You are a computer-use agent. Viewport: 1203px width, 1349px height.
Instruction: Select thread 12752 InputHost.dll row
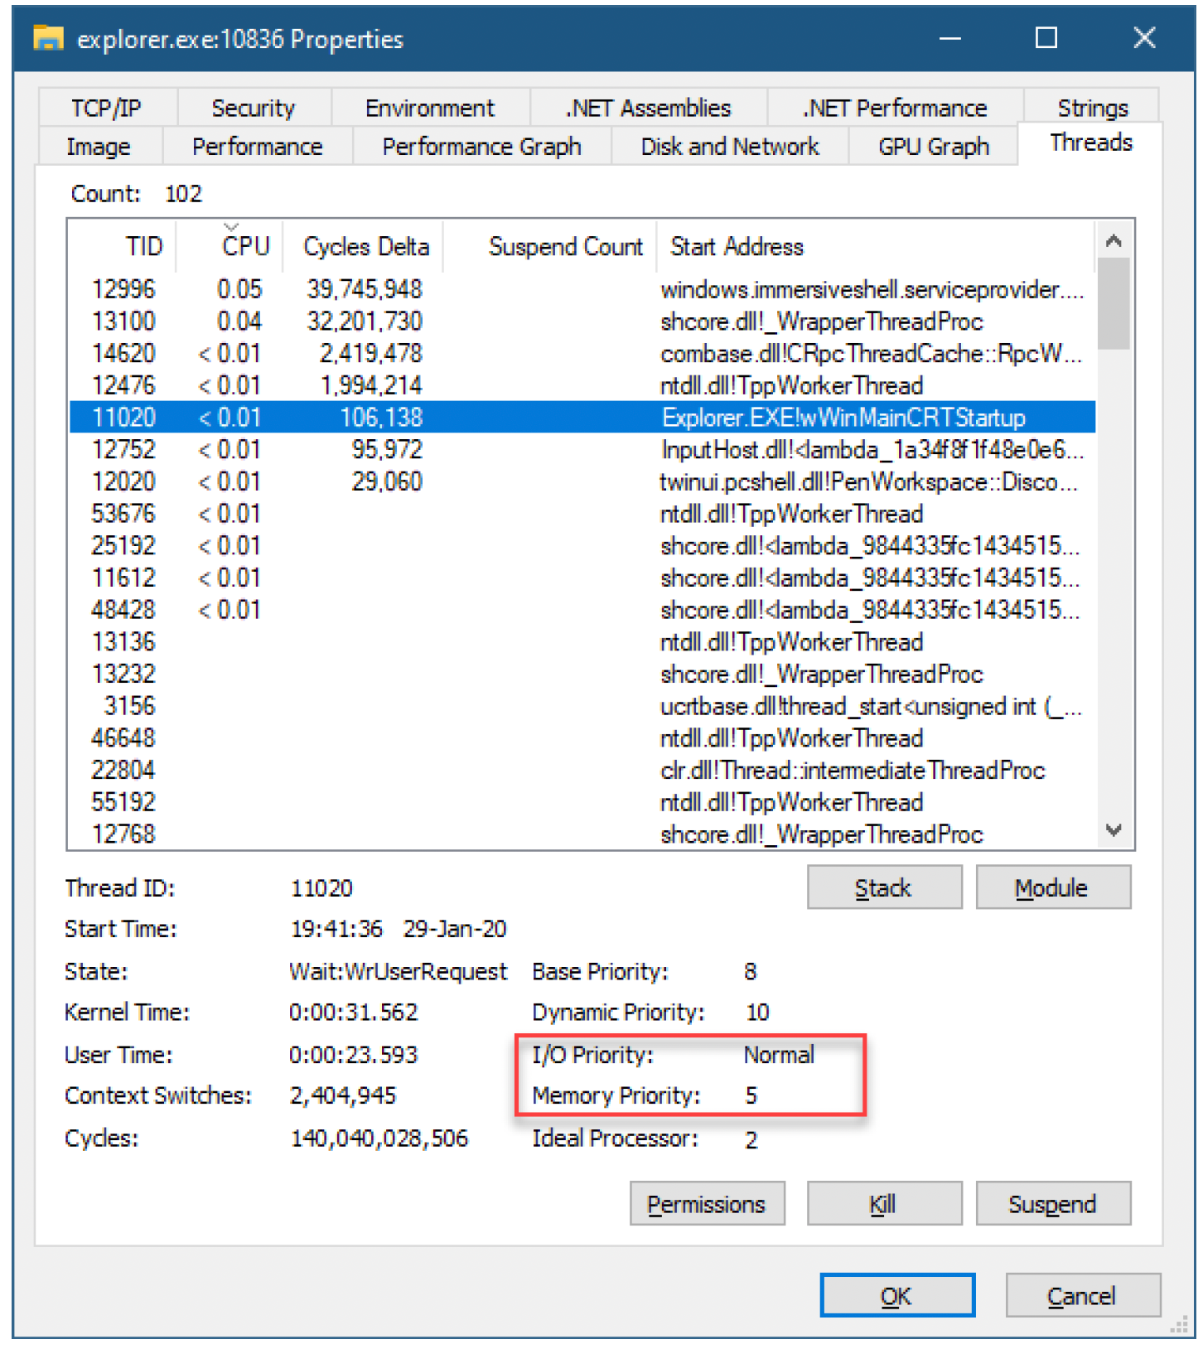[x=582, y=450]
